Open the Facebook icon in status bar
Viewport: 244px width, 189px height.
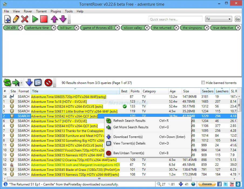pyautogui.click(x=219, y=184)
